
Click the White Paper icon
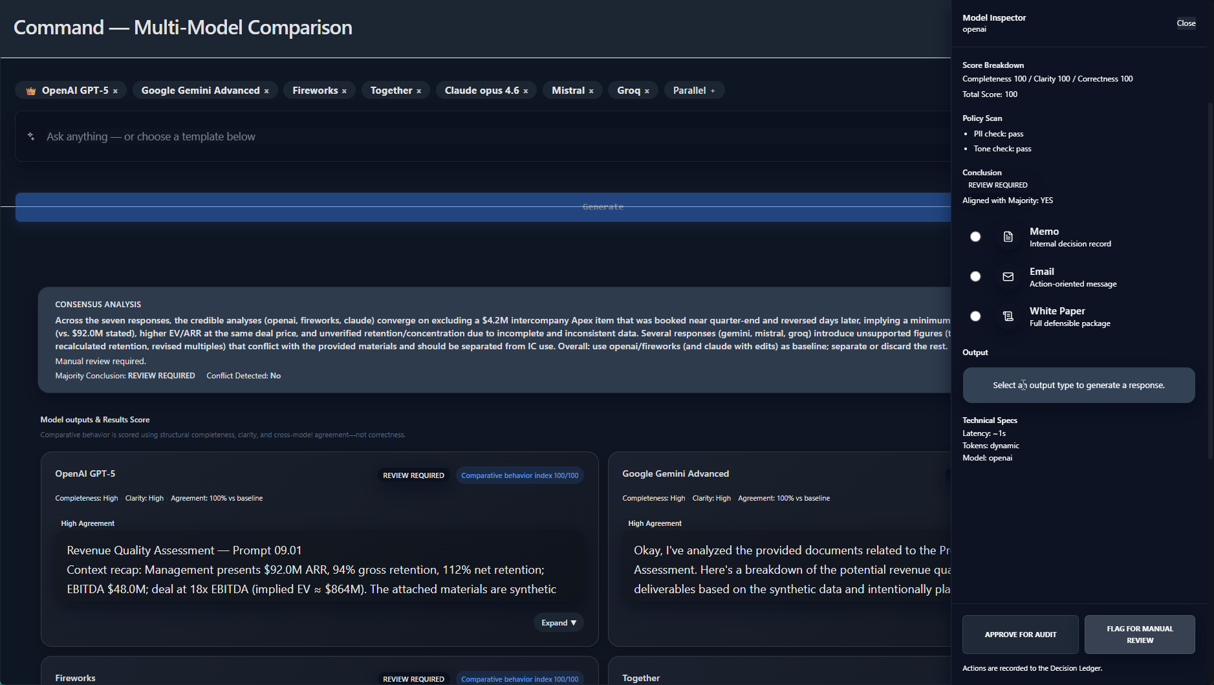coord(1008,316)
